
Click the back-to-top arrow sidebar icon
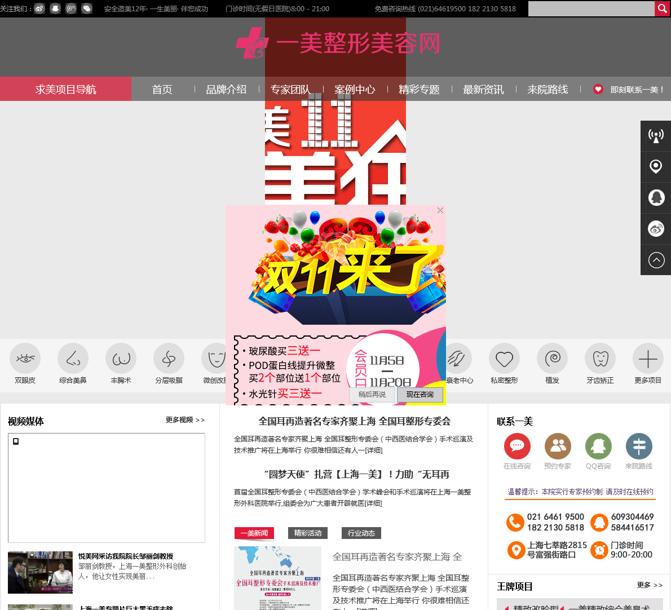(x=656, y=260)
